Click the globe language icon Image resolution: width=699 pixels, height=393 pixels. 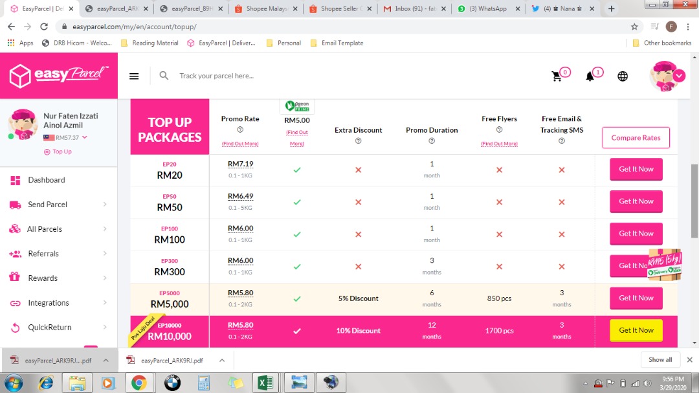[623, 76]
